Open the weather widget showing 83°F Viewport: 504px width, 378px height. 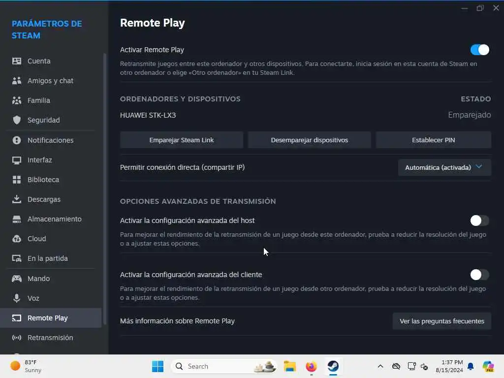pyautogui.click(x=26, y=366)
